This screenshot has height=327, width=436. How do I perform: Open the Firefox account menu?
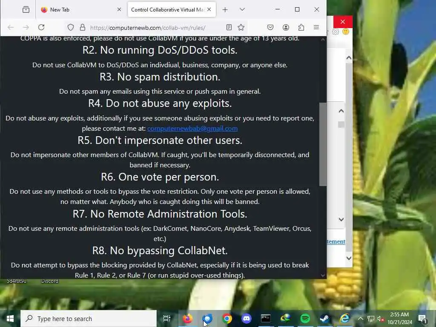[286, 27]
